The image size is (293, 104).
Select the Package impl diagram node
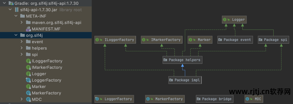point(185,80)
